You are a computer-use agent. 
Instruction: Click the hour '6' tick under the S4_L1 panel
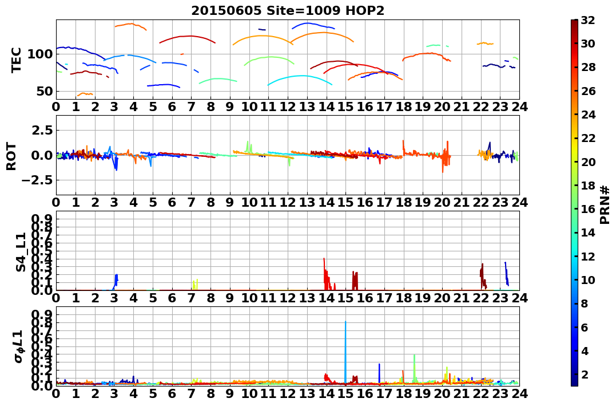click(x=172, y=298)
